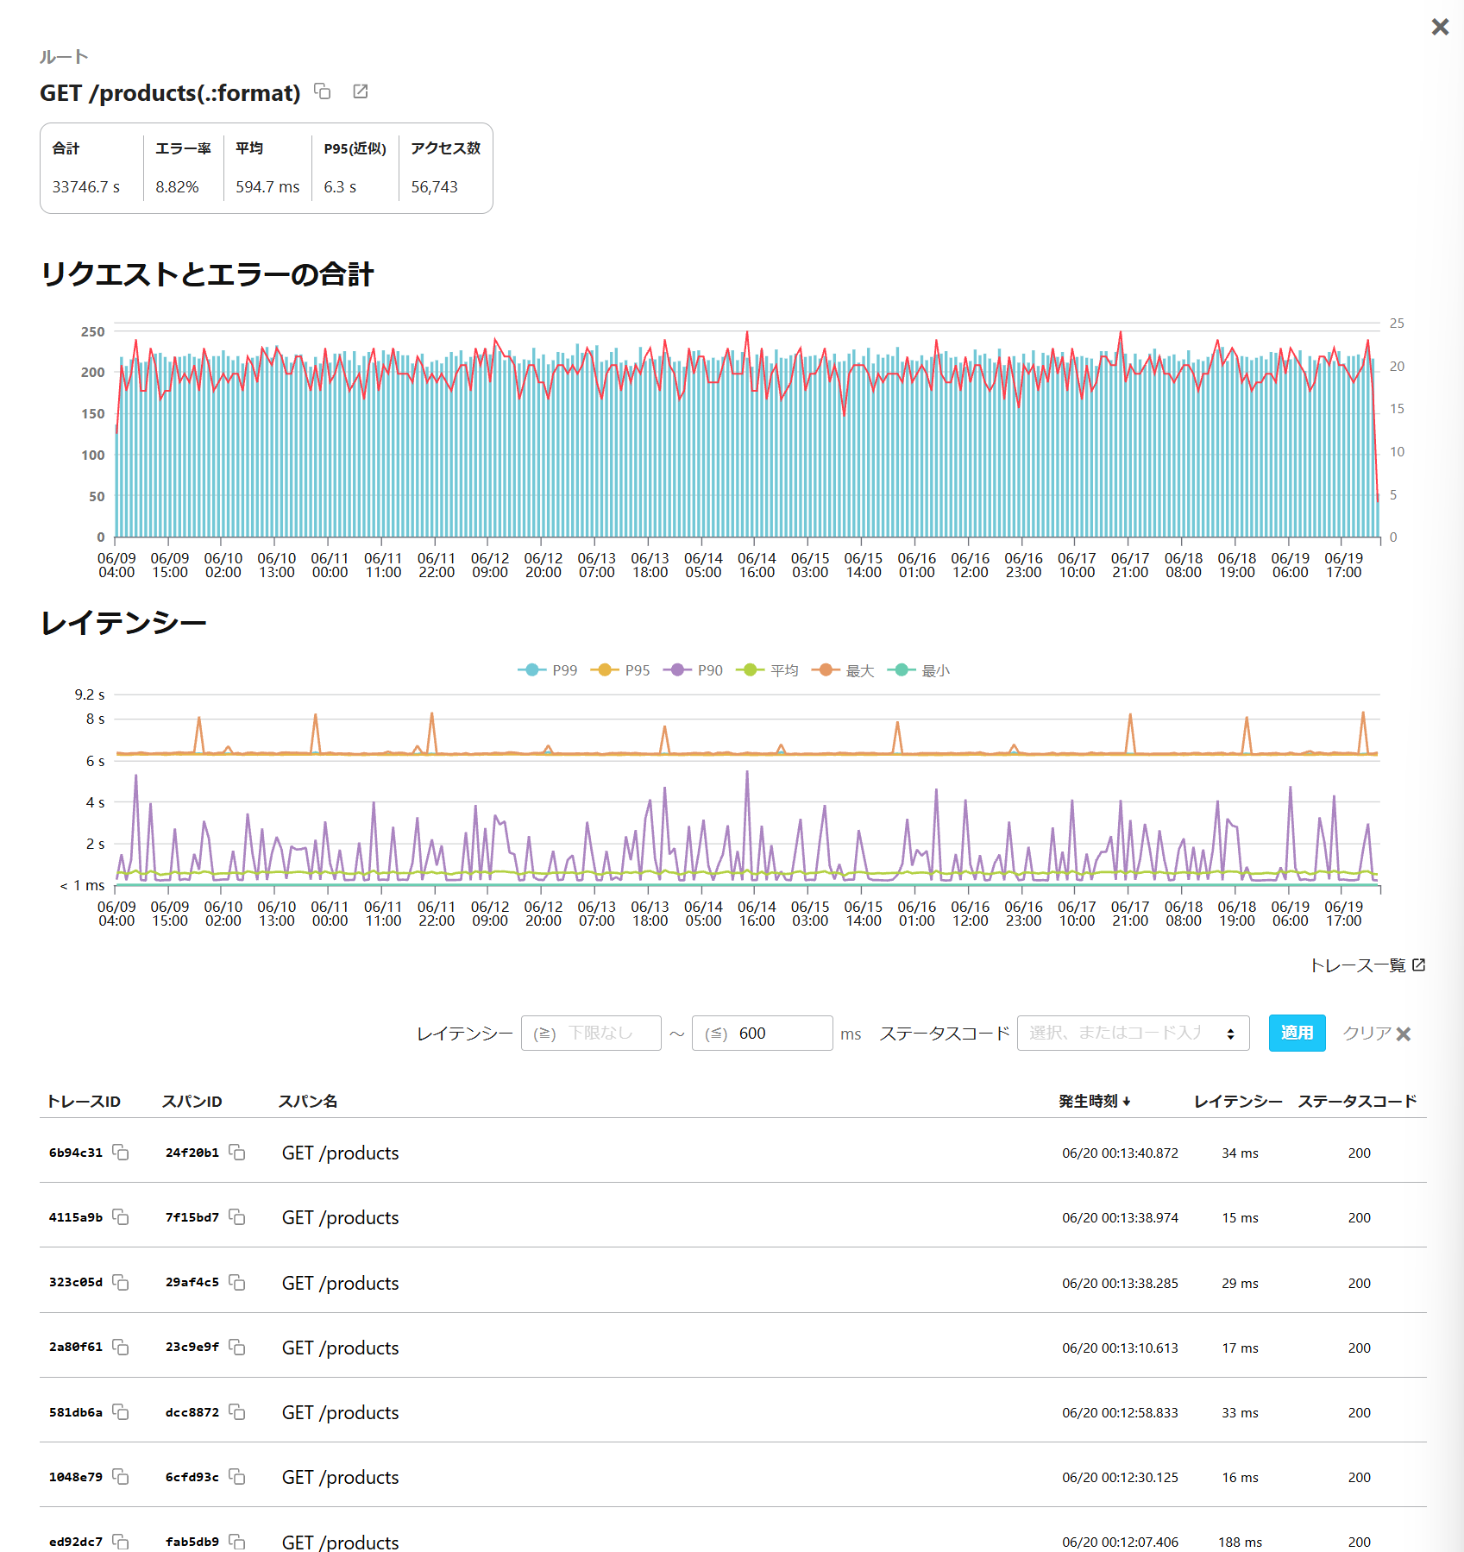Toggle the P99 series in latency legend
Image resolution: width=1464 pixels, height=1552 pixels.
coord(548,670)
